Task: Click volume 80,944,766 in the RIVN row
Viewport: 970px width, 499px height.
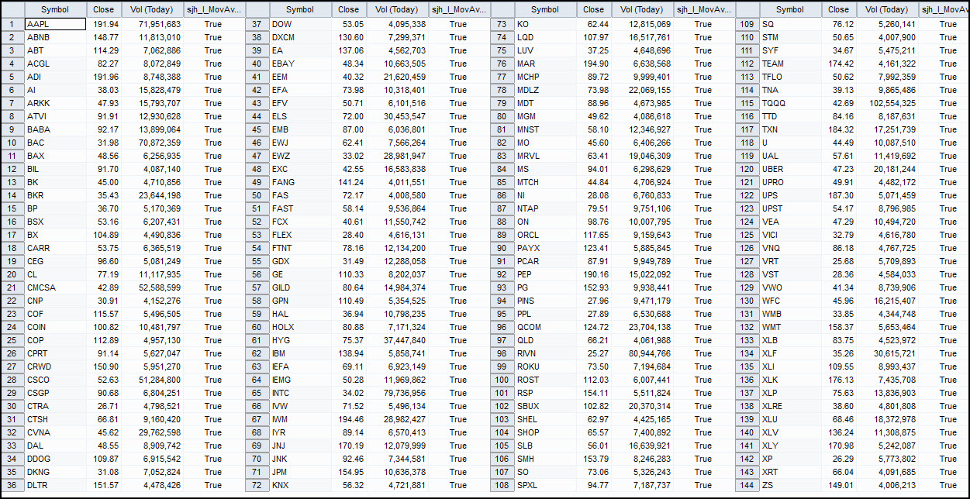Action: coord(642,353)
